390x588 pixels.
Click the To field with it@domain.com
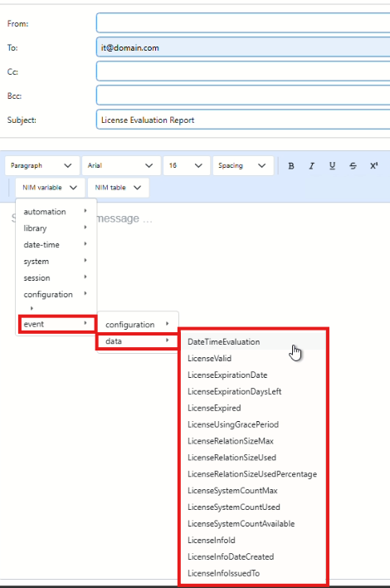tap(243, 47)
